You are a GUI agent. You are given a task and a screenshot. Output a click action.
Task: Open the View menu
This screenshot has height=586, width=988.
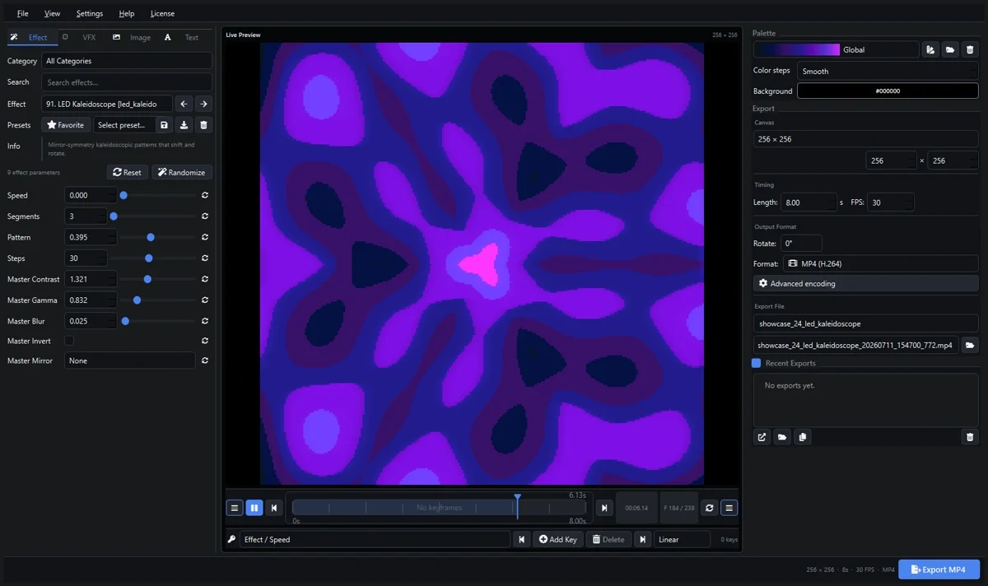[x=52, y=13]
